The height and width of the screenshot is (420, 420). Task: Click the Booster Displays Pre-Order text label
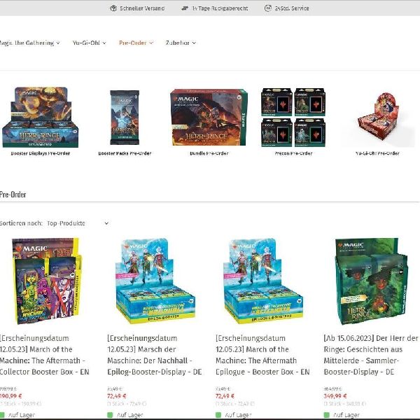(x=41, y=153)
